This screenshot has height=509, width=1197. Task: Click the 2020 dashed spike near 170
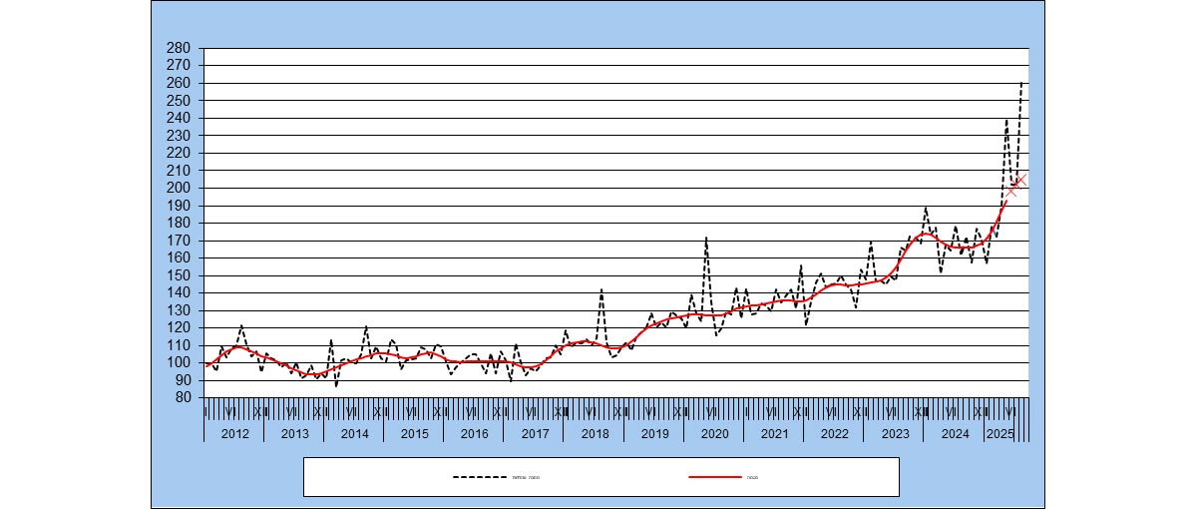pos(706,240)
